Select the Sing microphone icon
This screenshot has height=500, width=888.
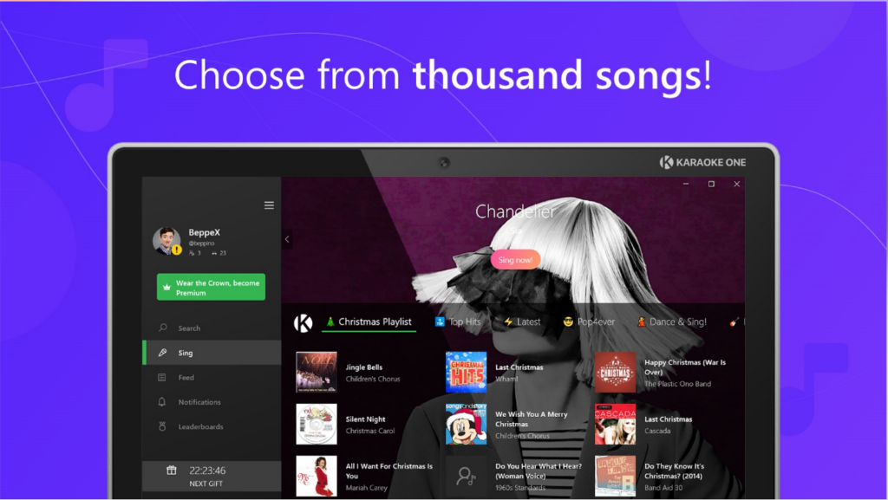pyautogui.click(x=162, y=353)
